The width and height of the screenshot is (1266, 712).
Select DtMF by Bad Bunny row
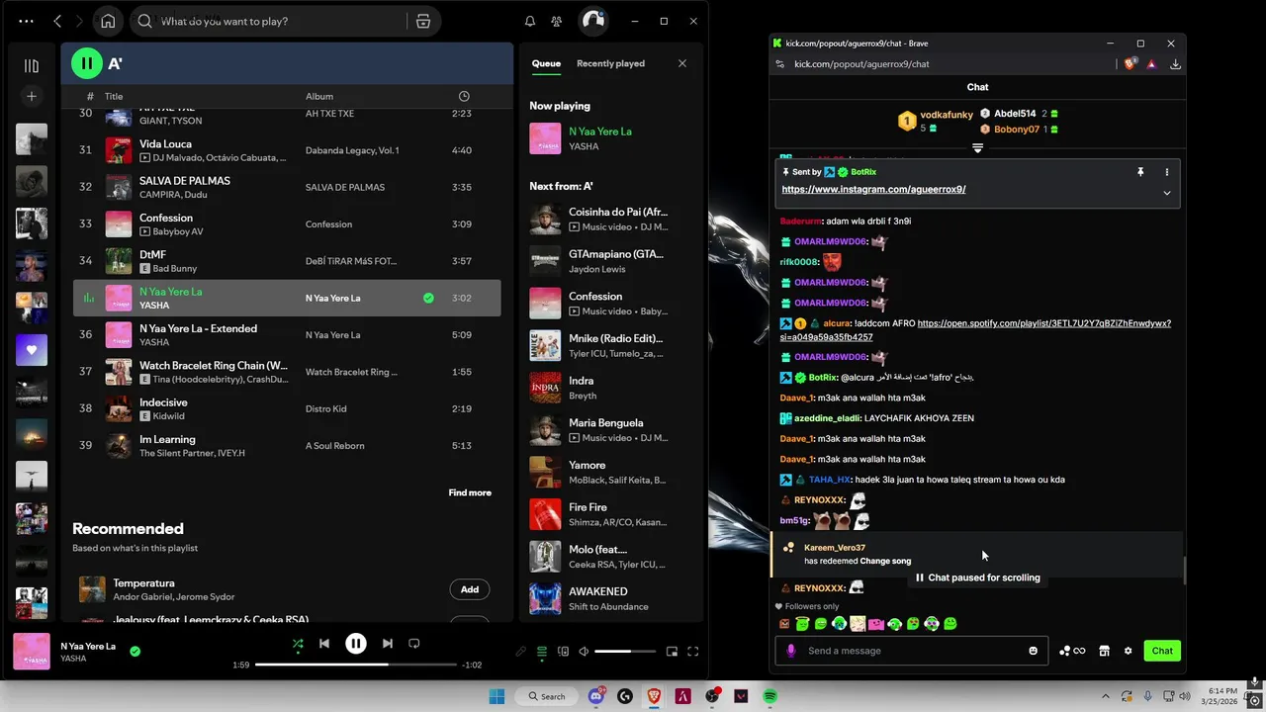tap(287, 261)
